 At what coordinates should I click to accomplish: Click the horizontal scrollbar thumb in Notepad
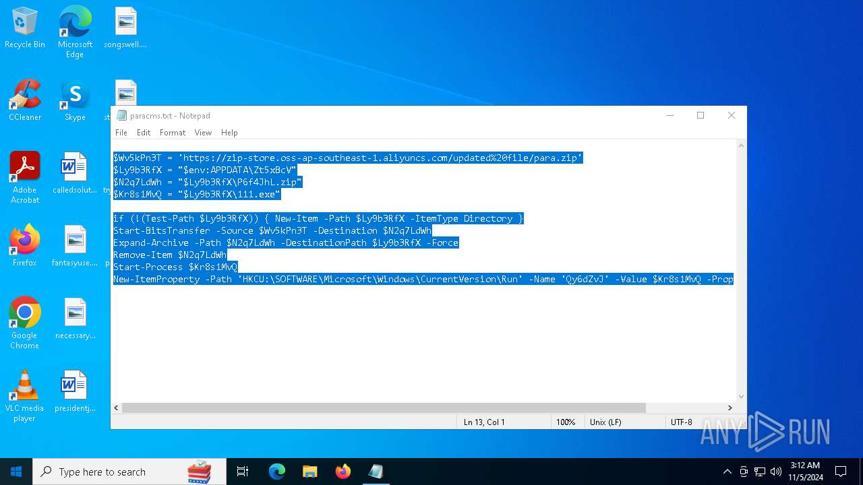click(x=384, y=408)
